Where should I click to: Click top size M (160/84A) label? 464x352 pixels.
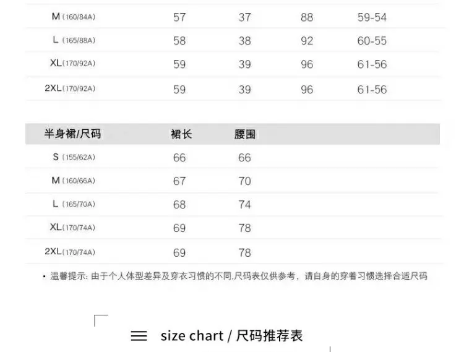pos(74,17)
